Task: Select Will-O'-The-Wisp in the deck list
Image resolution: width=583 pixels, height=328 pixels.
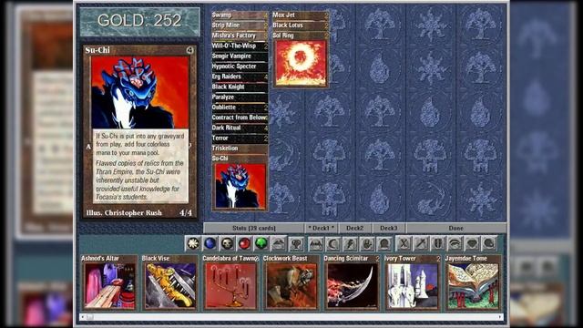Action: pyautogui.click(x=240, y=46)
